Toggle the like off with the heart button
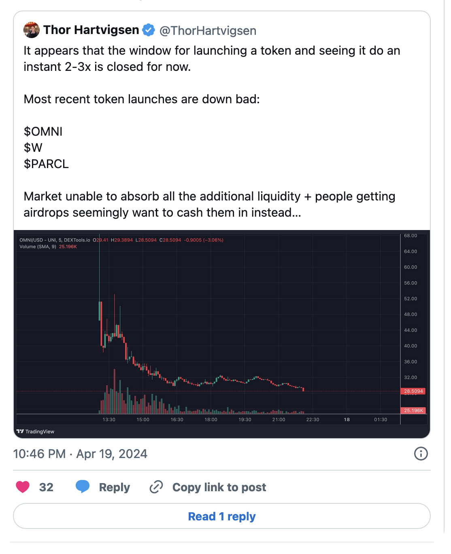The height and width of the screenshot is (554, 451). (23, 487)
